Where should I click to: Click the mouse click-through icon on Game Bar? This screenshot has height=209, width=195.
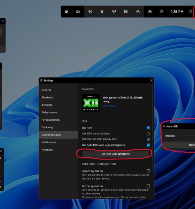(x=190, y=11)
